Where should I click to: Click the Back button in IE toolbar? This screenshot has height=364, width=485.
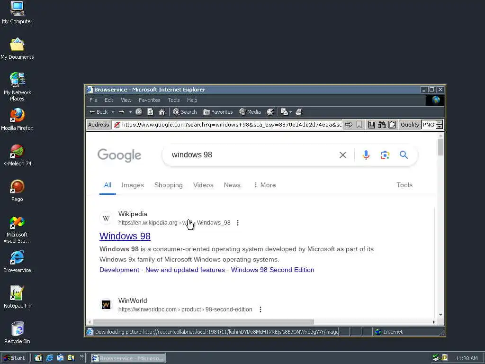pos(99,112)
